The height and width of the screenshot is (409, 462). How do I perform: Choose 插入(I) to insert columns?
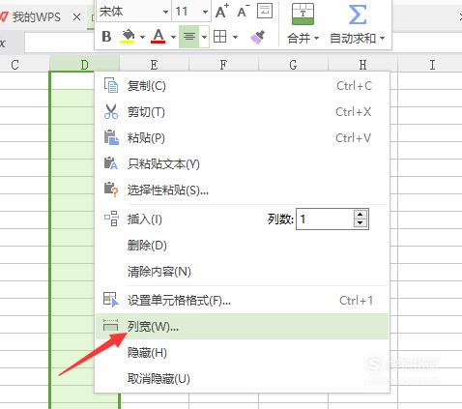point(145,219)
